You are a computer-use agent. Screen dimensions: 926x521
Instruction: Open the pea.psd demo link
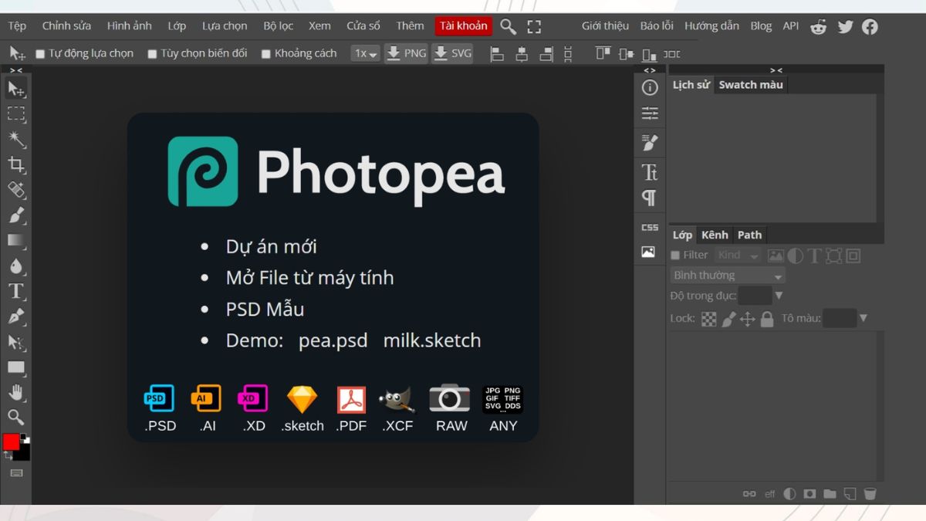point(333,341)
